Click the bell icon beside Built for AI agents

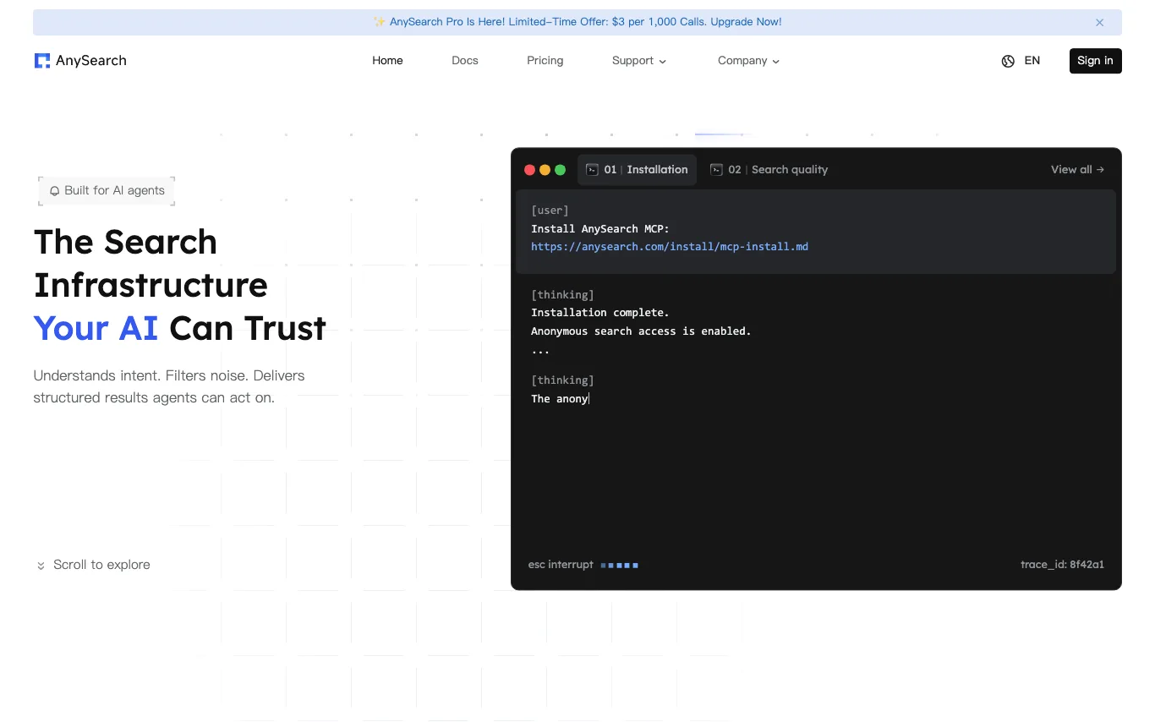coord(55,191)
